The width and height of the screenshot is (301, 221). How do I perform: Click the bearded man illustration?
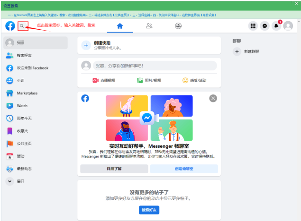127,130
